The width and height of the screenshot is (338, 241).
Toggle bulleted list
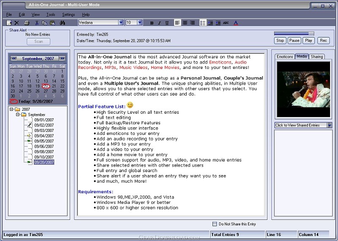tap(203, 23)
